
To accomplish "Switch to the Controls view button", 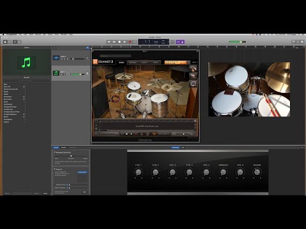I will (x=176, y=148).
